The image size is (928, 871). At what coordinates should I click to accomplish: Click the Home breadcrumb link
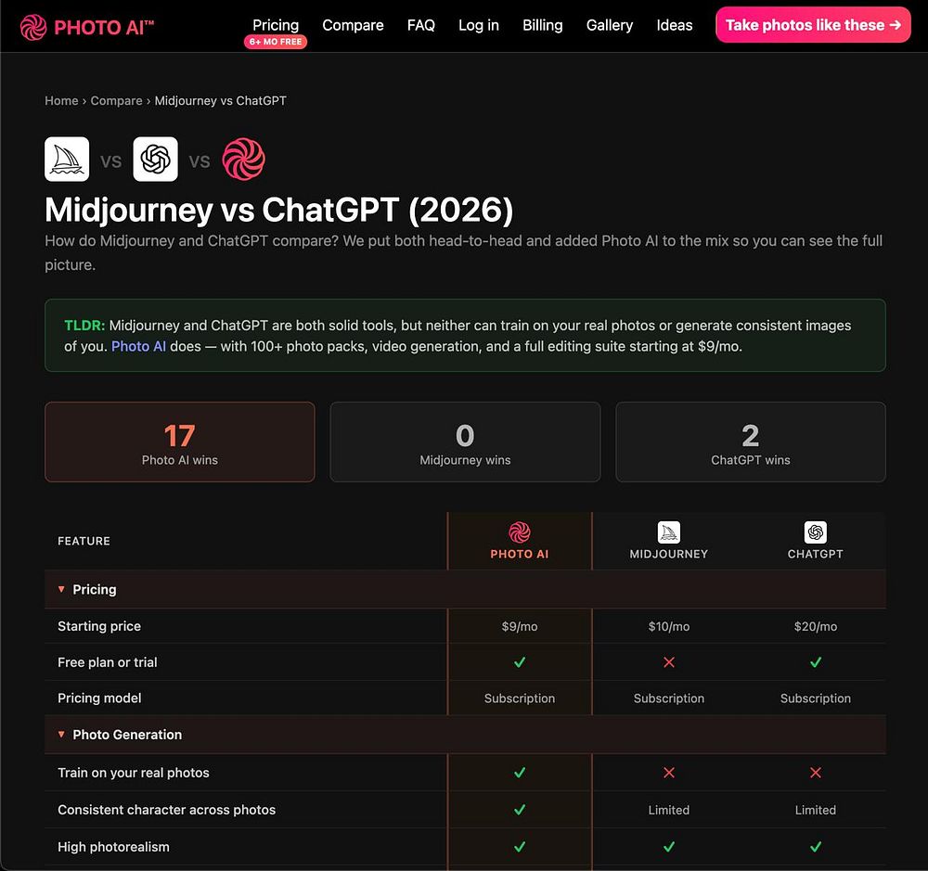point(61,100)
